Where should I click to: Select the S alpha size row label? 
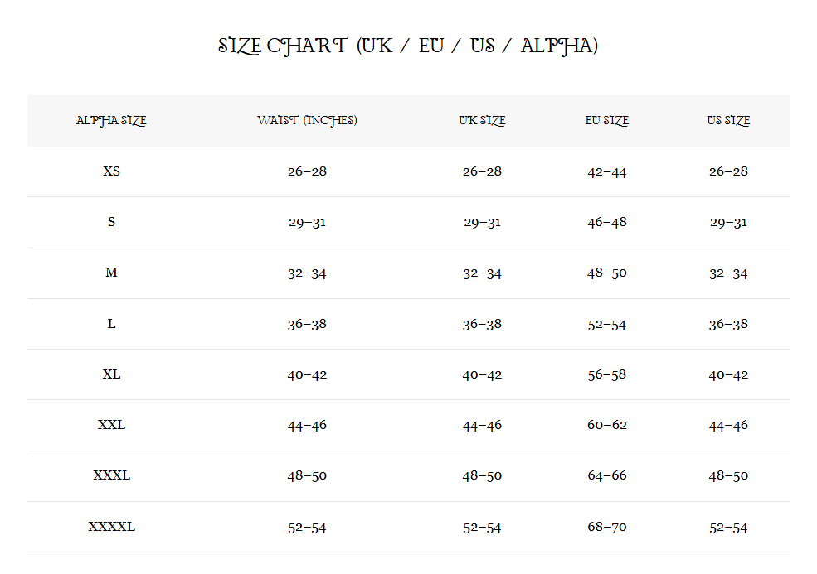point(111,222)
